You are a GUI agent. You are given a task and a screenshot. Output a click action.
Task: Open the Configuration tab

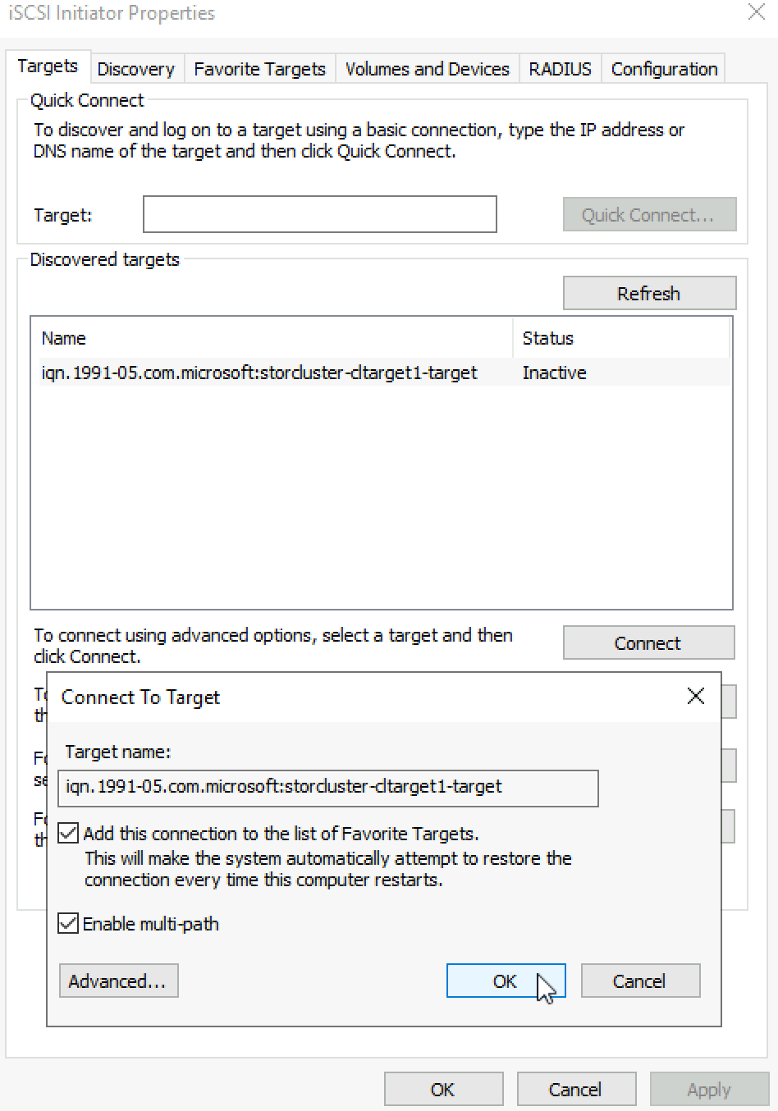point(665,69)
